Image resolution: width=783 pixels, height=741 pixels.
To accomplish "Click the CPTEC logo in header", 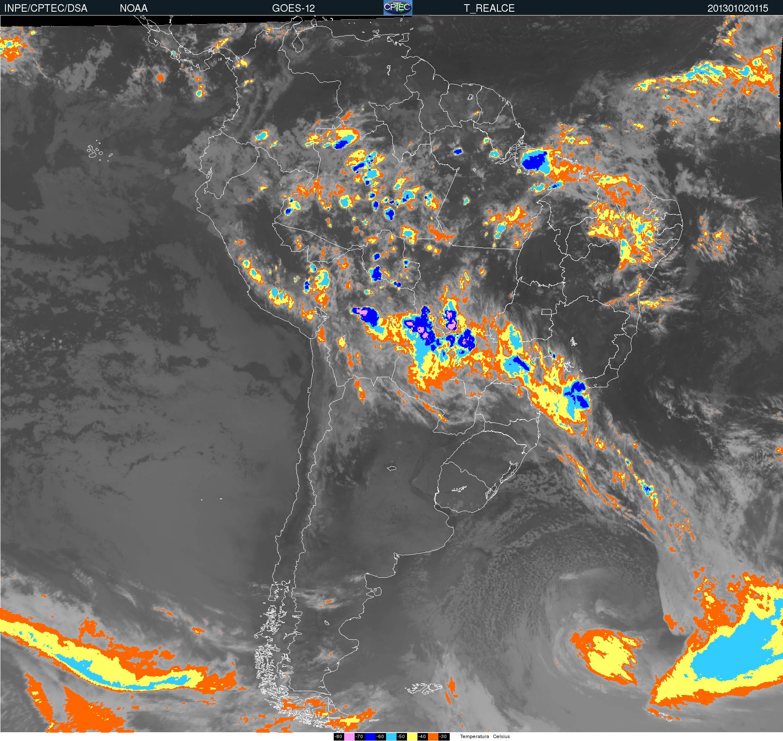I will coord(397,8).
